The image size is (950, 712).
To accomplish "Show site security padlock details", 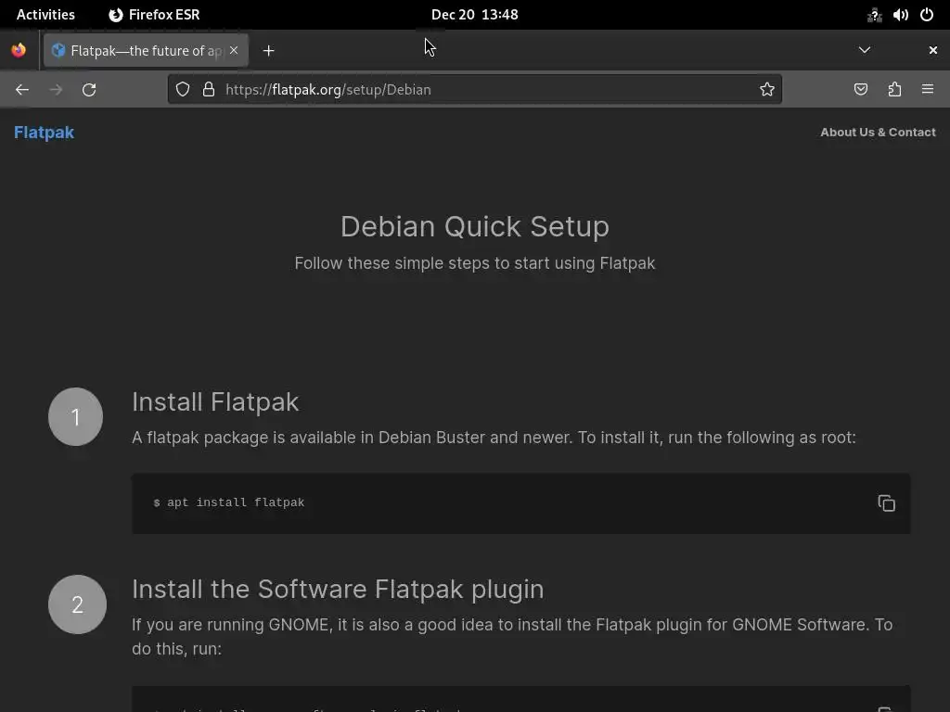I will (209, 89).
